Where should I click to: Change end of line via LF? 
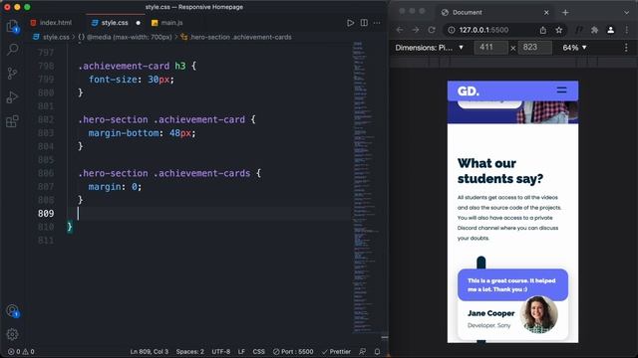241,351
